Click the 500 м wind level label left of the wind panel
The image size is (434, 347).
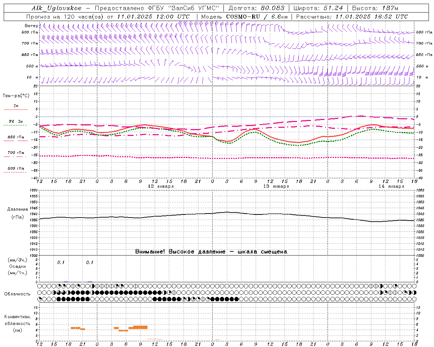click(32, 66)
